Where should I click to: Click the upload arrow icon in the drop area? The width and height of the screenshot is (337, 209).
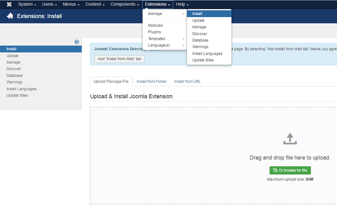tap(290, 139)
